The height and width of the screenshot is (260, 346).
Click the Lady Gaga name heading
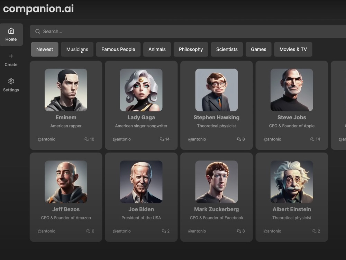tap(141, 118)
